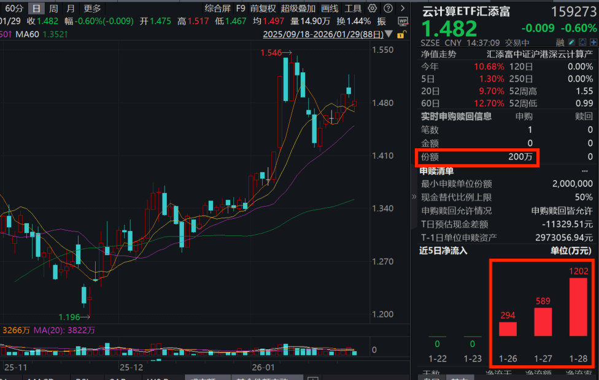Open the price alert bell icon
Viewport: 599px width, 380px height.
tap(582, 42)
